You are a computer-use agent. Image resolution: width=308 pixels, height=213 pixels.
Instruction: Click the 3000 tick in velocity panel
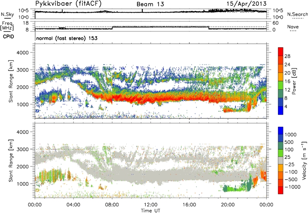point(22,149)
